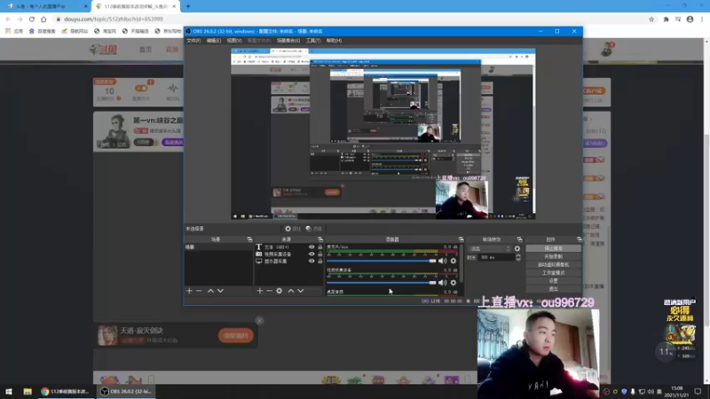The height and width of the screenshot is (399, 710).
Task: Toggle visibility of 视频采集设备 source
Action: [312, 254]
